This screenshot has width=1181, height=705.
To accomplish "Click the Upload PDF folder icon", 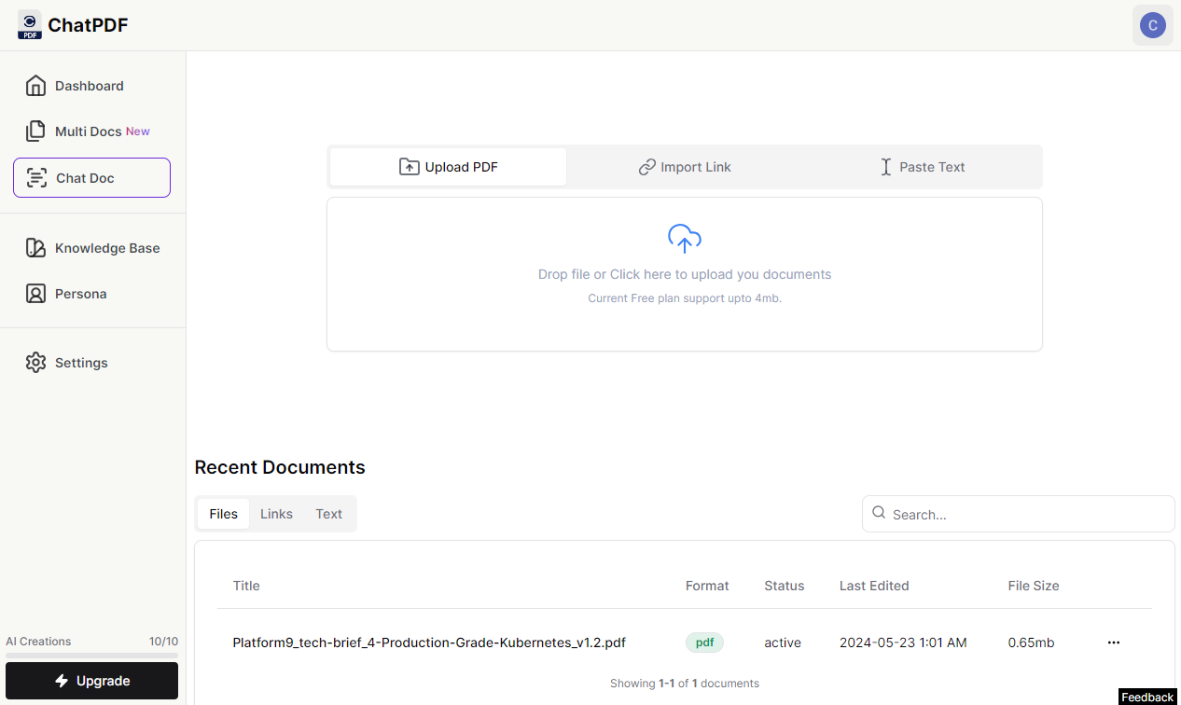I will [x=410, y=167].
